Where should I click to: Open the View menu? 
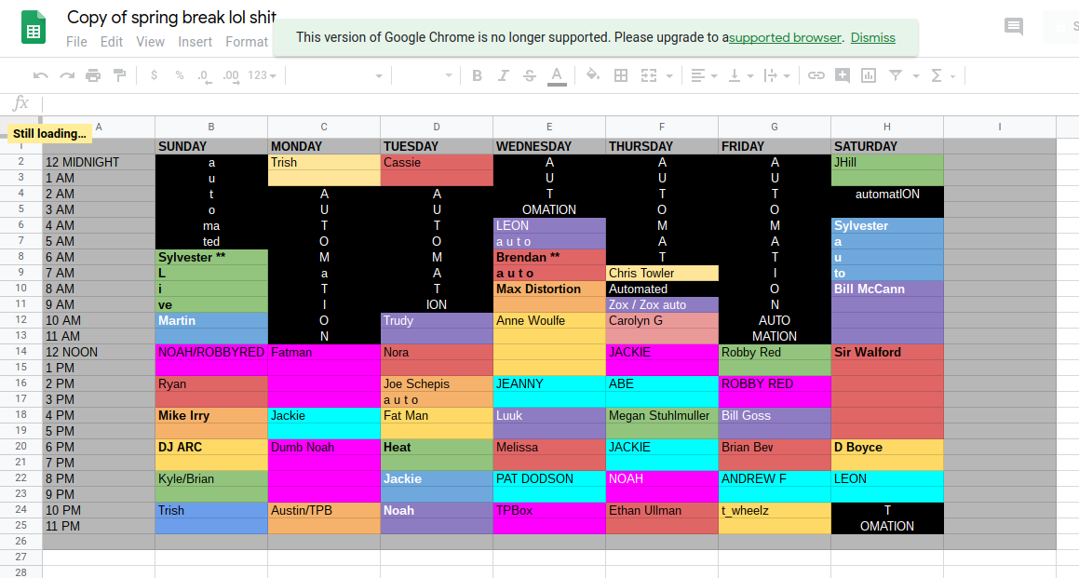150,42
